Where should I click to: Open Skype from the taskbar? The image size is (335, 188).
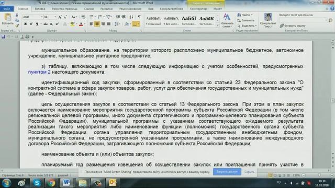coord(37,183)
